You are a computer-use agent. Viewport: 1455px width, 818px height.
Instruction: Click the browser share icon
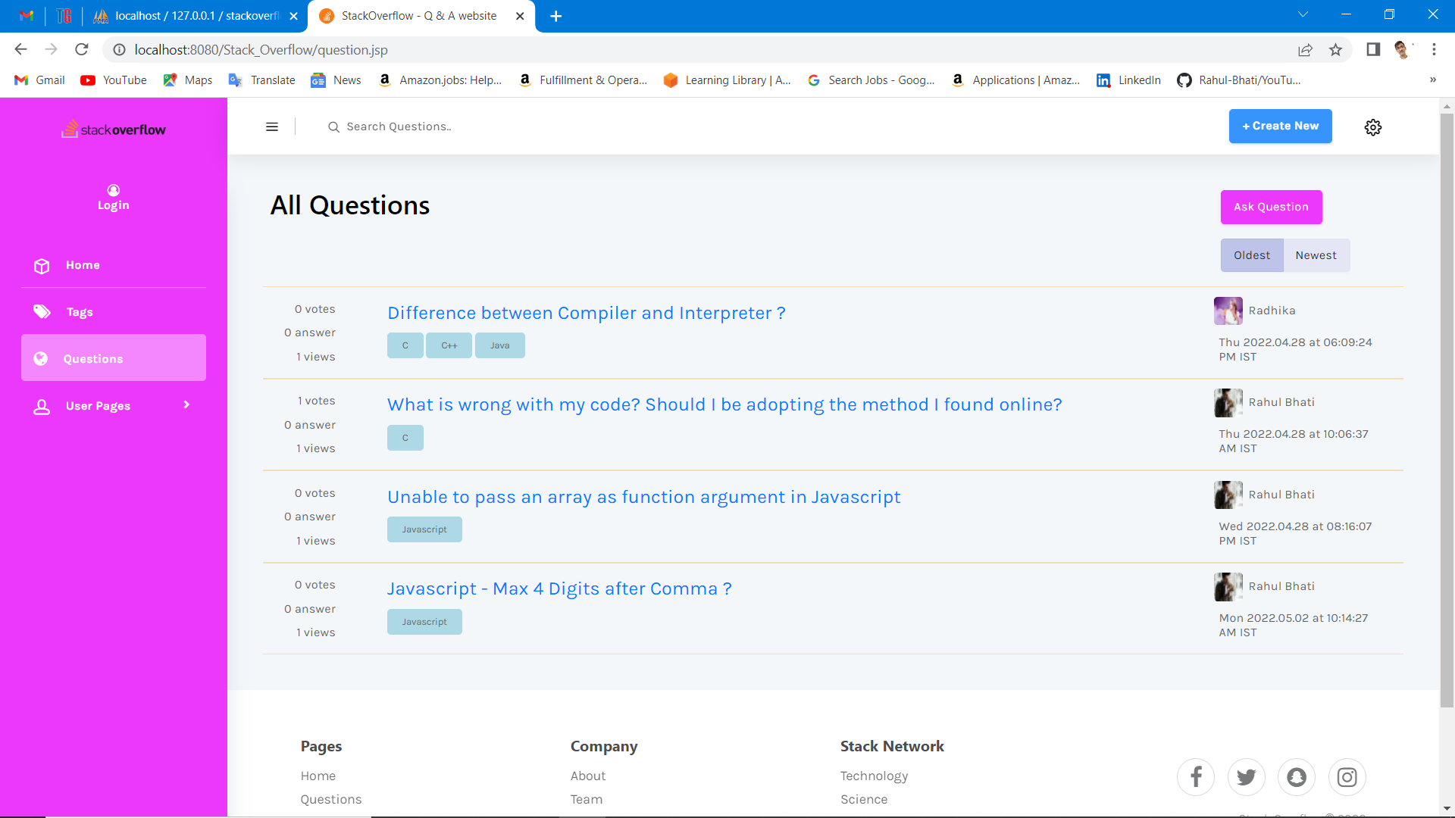click(x=1305, y=50)
